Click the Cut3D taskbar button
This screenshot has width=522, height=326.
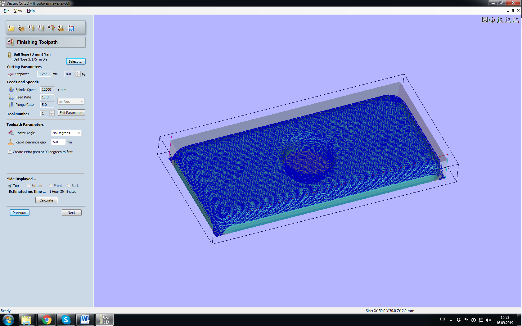[x=104, y=320]
